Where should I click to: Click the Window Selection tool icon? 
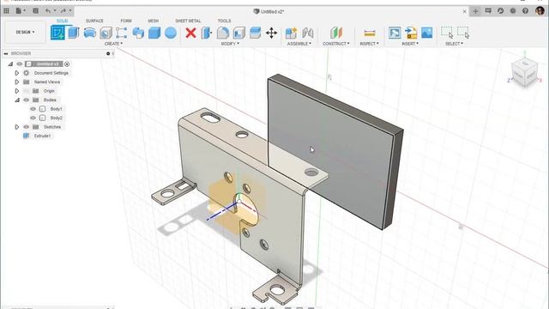pyautogui.click(x=447, y=33)
